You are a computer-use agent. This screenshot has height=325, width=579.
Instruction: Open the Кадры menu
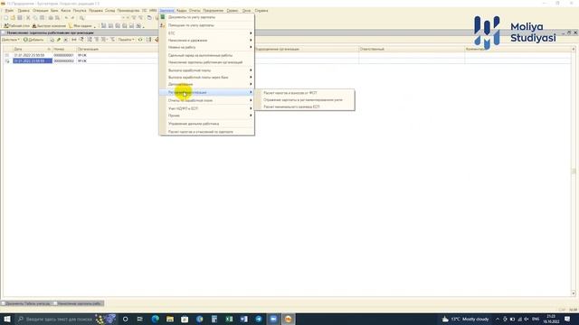click(x=181, y=11)
